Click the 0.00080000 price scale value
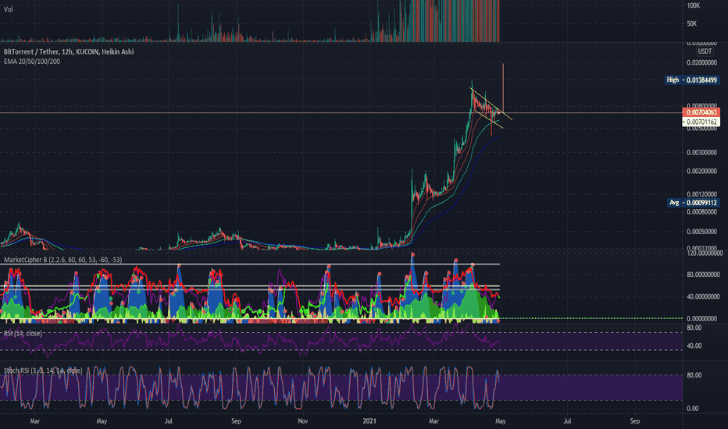The image size is (728, 429). click(701, 212)
